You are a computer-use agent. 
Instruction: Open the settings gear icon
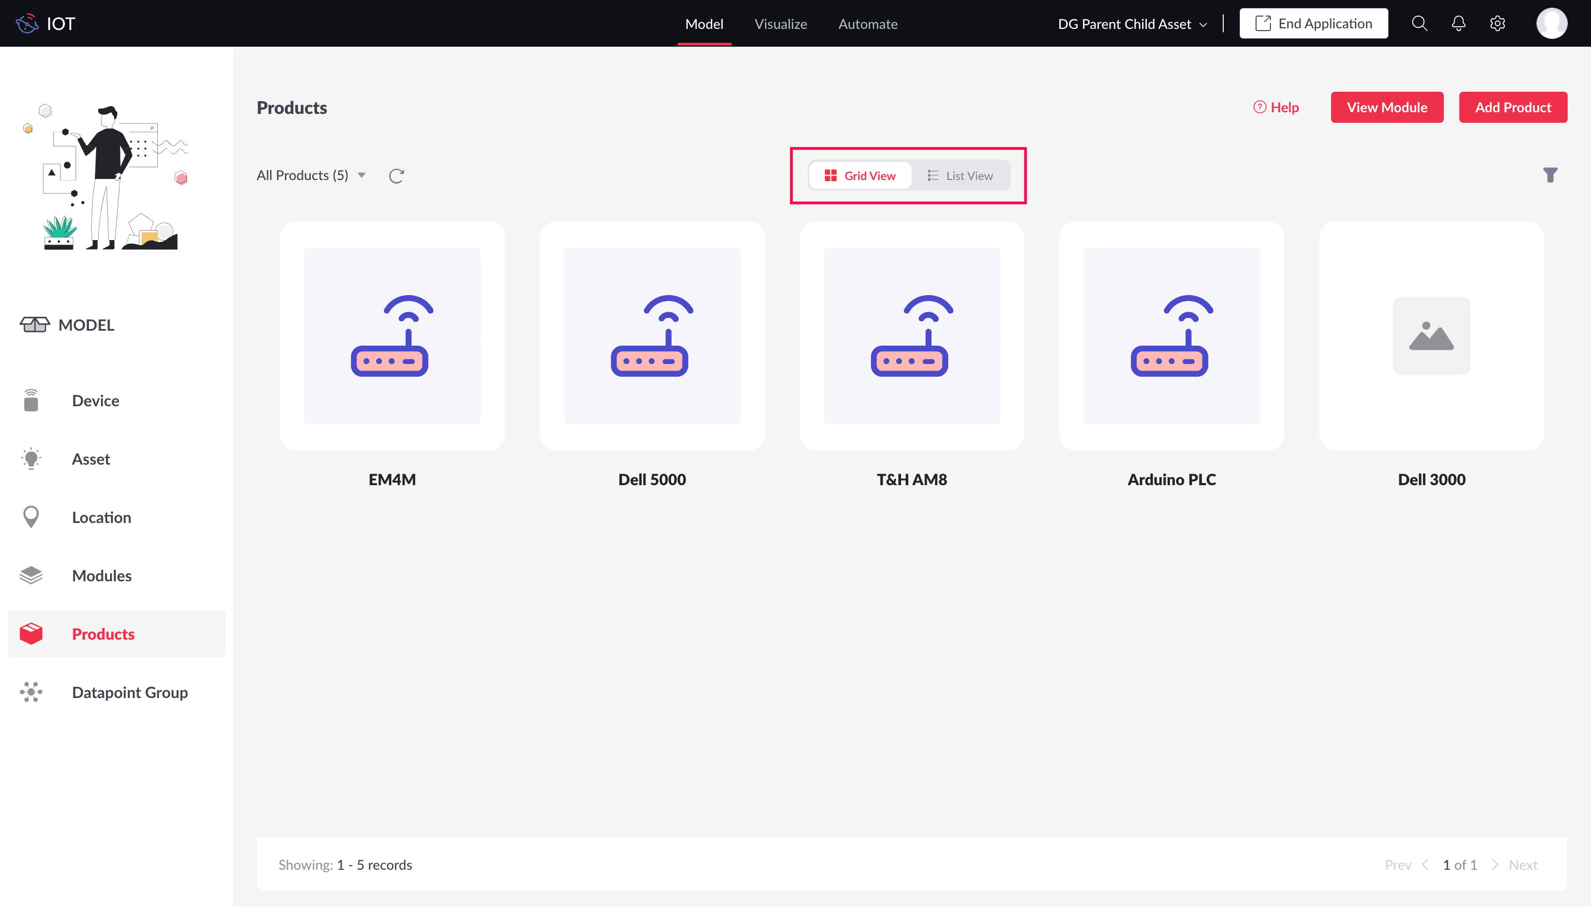(1497, 24)
